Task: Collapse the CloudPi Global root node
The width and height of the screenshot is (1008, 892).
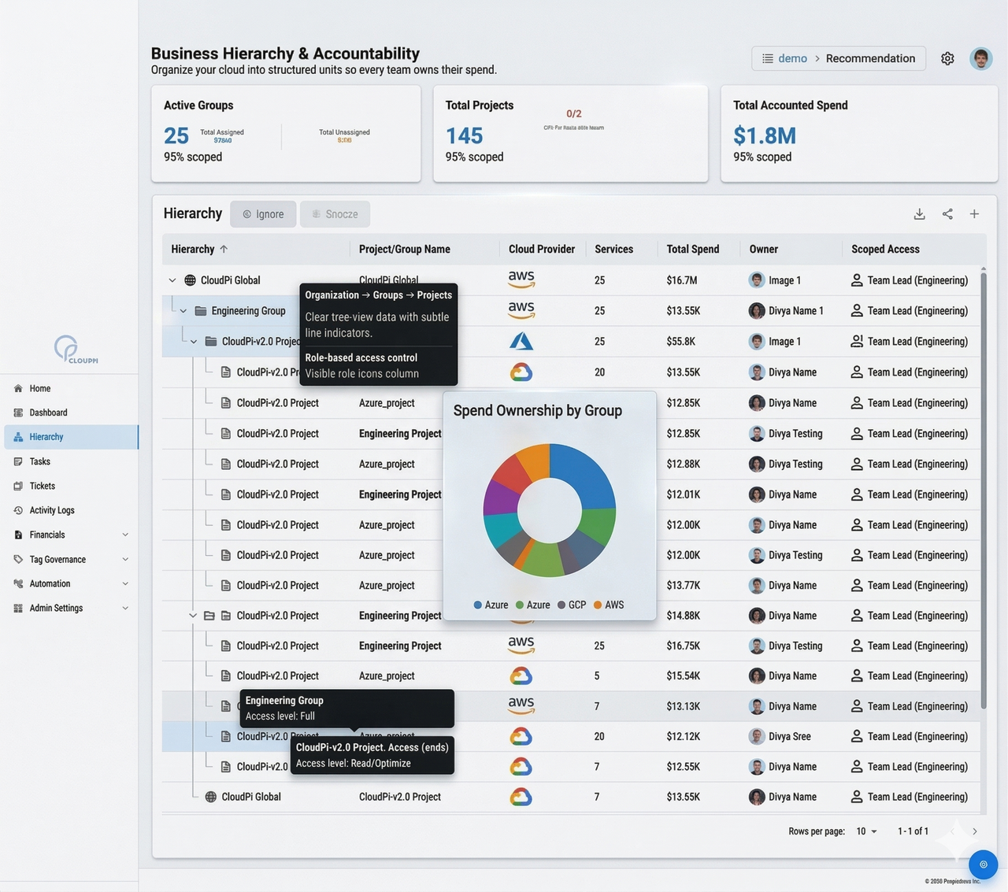Action: [172, 280]
